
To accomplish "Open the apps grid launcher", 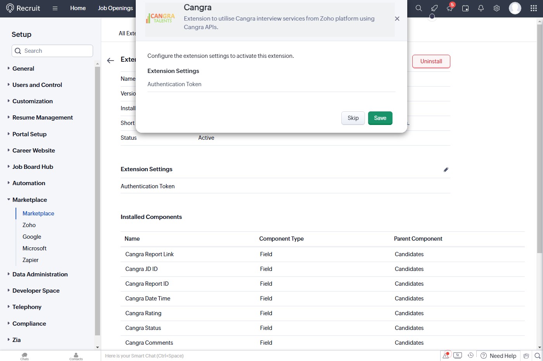I will point(534,8).
